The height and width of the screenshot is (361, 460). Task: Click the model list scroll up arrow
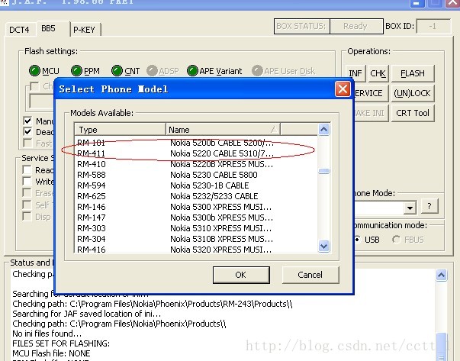point(323,130)
